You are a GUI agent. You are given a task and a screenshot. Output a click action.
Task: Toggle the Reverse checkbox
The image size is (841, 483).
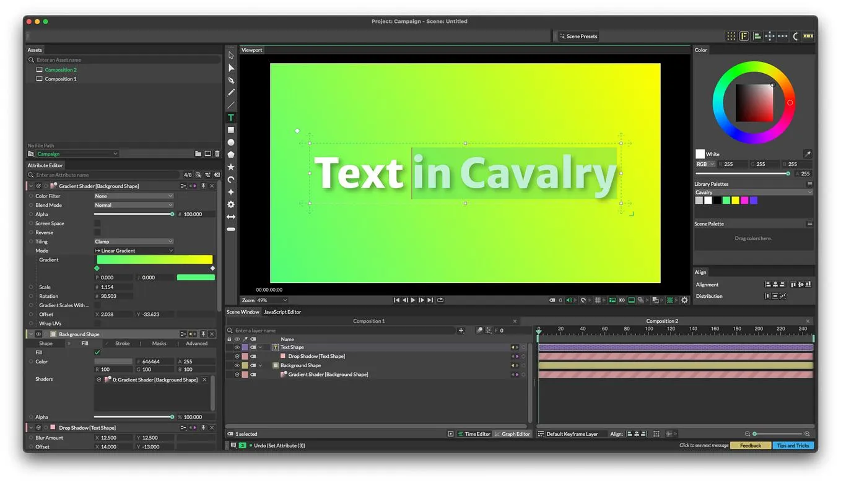(97, 233)
